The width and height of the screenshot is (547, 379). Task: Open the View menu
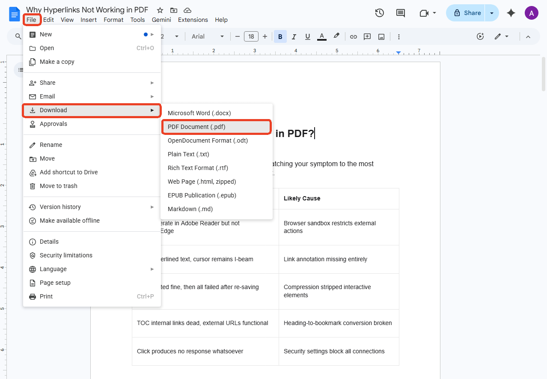[x=67, y=20]
